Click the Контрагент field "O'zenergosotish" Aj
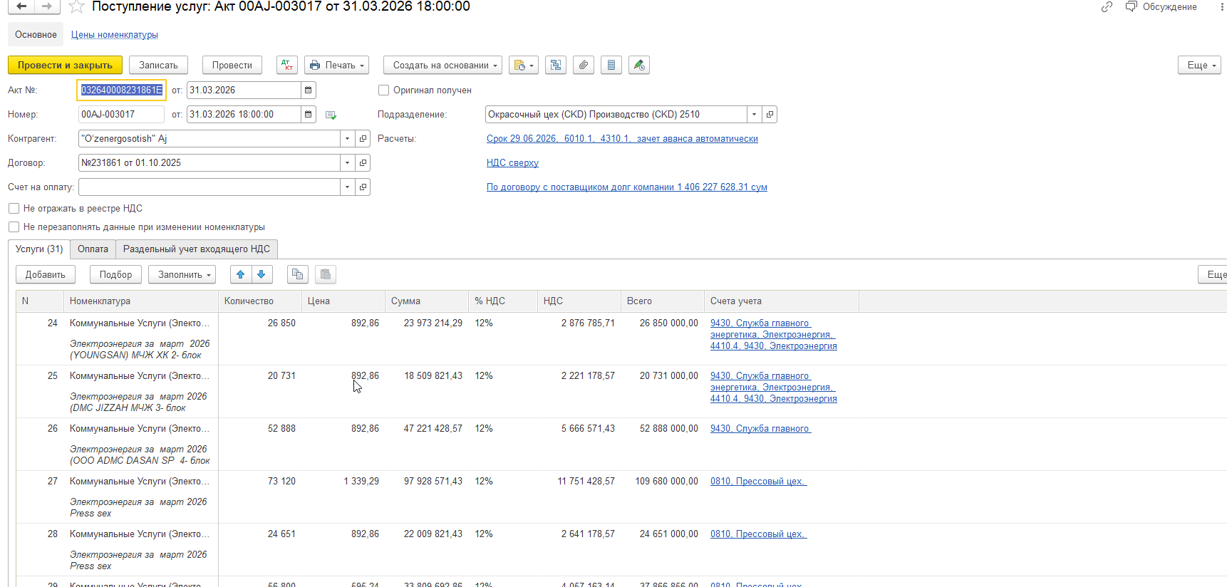The width and height of the screenshot is (1227, 587). pyautogui.click(x=209, y=139)
